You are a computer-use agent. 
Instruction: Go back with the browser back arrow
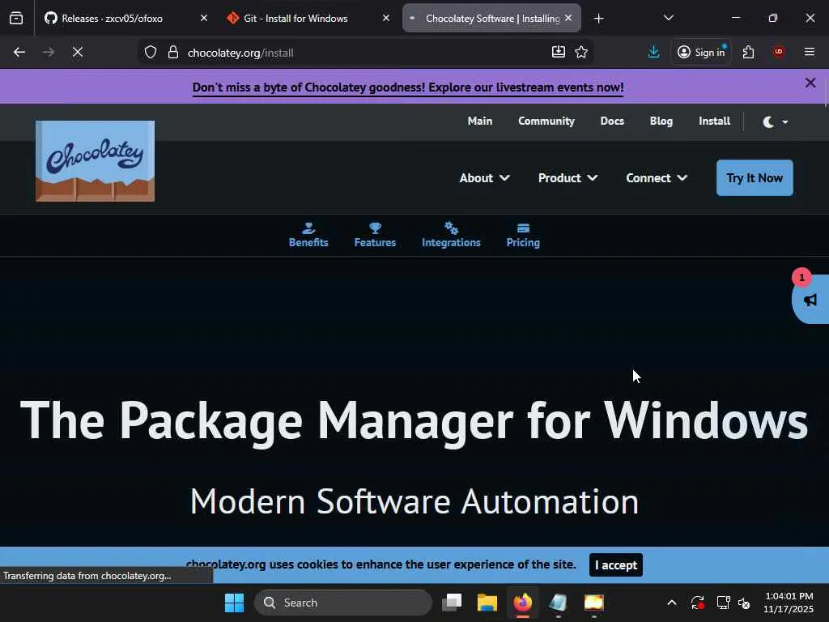(19, 53)
